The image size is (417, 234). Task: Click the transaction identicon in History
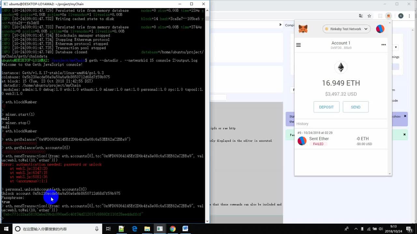pyautogui.click(x=302, y=141)
